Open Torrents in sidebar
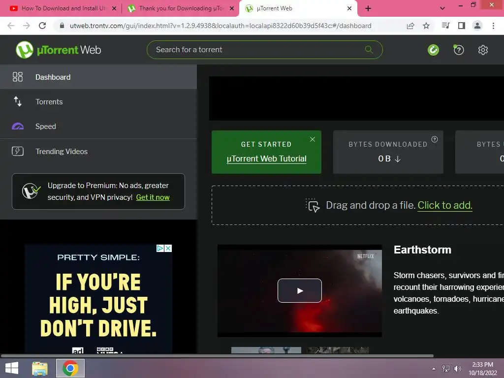Viewport: 504px width, 378px height. 98,101
